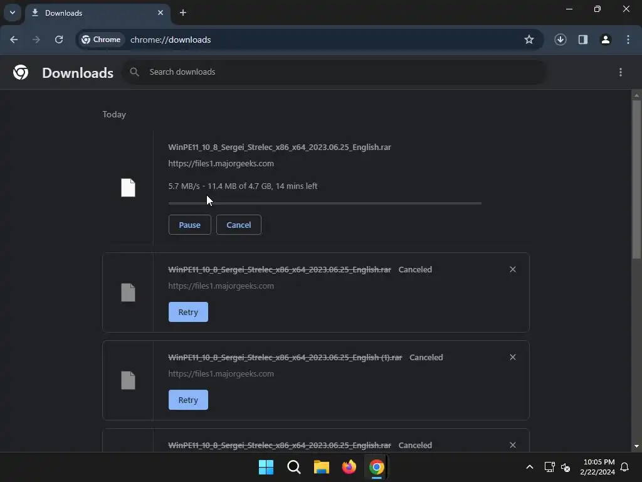Click file icon of English (1).rar entry
This screenshot has height=482, width=642.
point(128,380)
